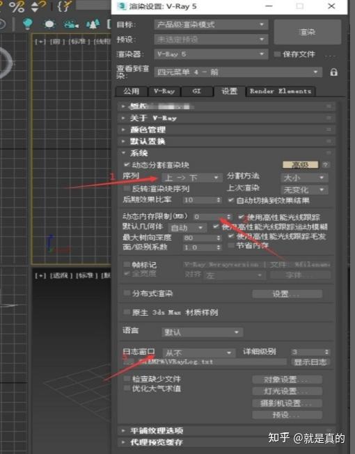The height and width of the screenshot is (454, 355).
Task: Open the 查看到渲染 viewport dropdown
Action: [238, 72]
